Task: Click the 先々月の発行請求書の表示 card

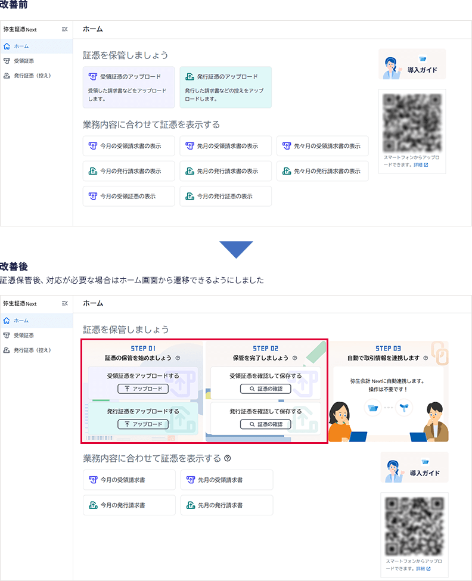Action: point(322,171)
